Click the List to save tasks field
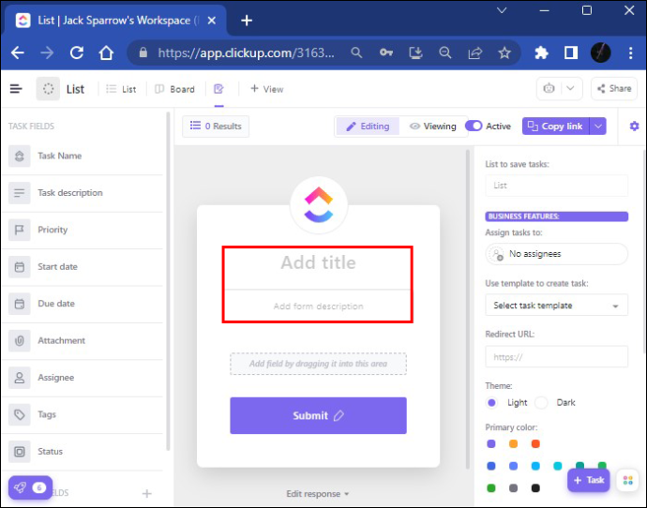 point(556,186)
